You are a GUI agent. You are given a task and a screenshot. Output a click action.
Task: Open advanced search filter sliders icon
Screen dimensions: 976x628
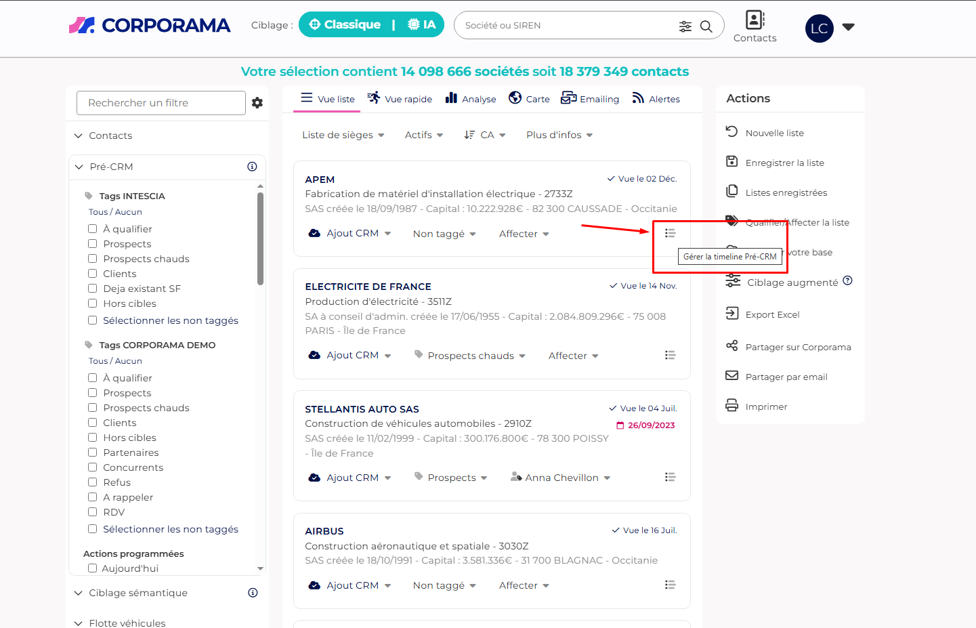coord(685,26)
